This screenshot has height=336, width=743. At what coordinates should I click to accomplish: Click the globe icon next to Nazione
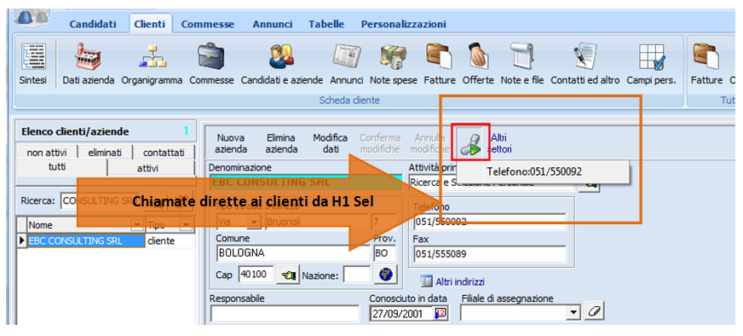click(385, 275)
